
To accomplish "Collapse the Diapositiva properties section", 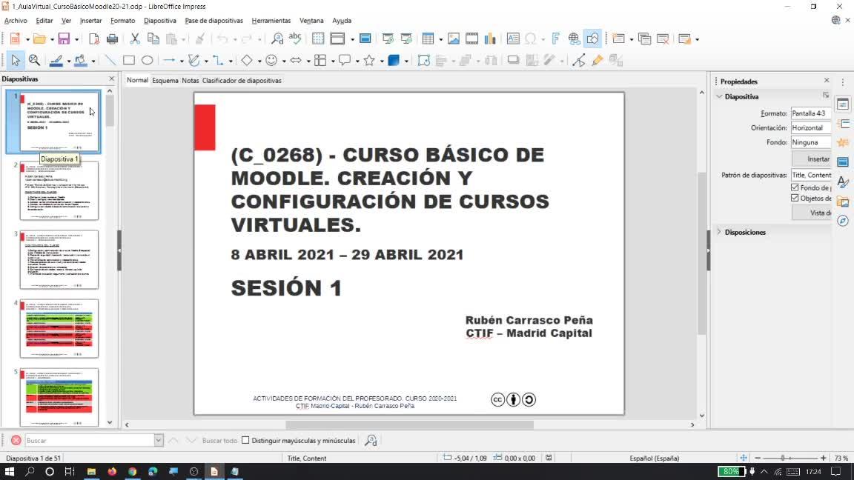I will point(720,96).
